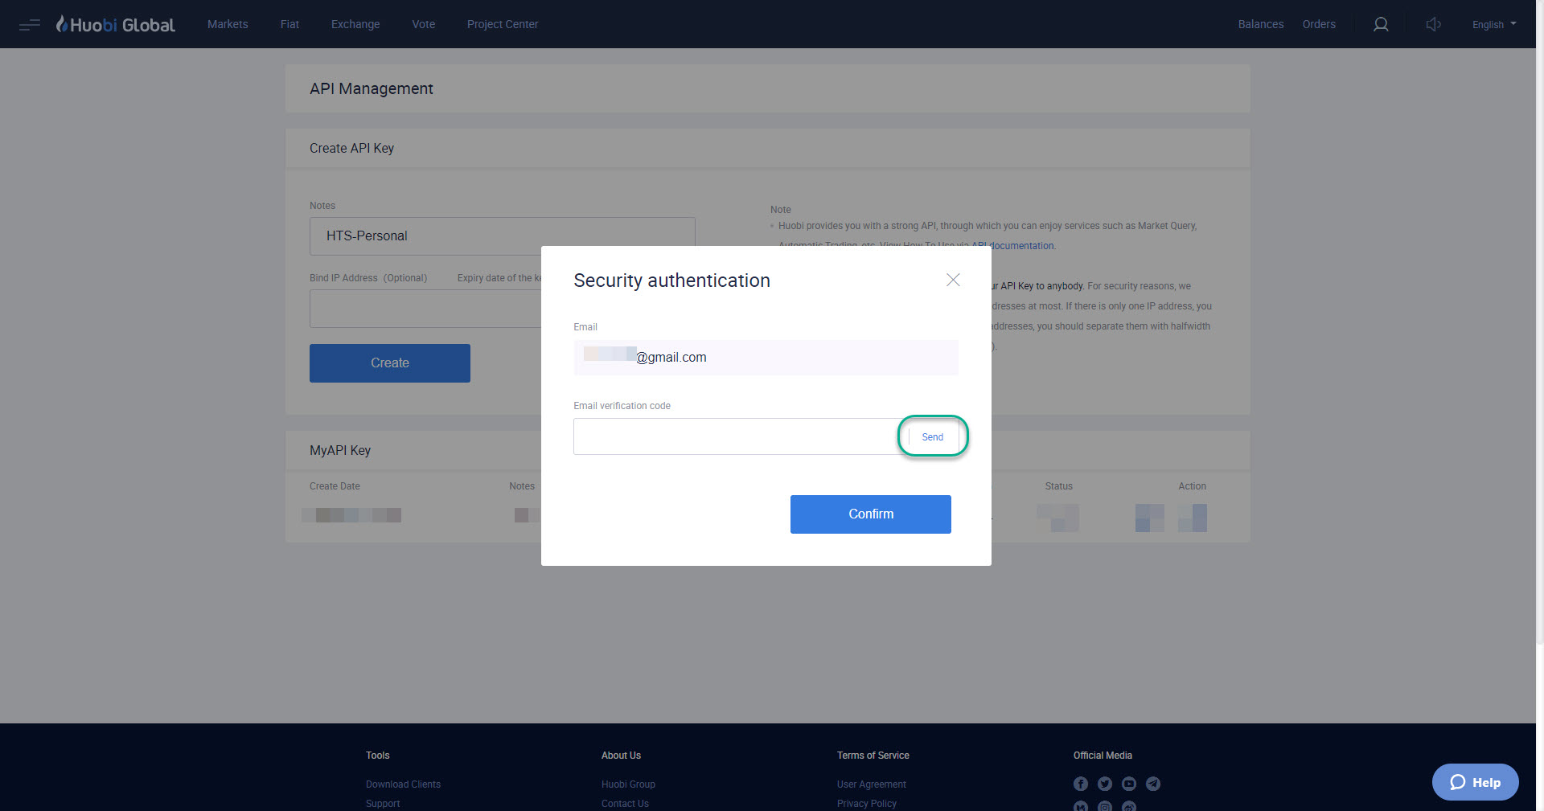Open the Privacy Policy link
Screen dimensions: 1544x811
[x=866, y=803]
